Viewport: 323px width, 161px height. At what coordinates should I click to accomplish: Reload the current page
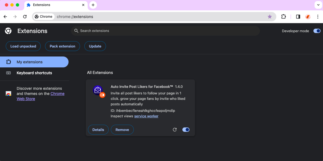[x=25, y=17]
